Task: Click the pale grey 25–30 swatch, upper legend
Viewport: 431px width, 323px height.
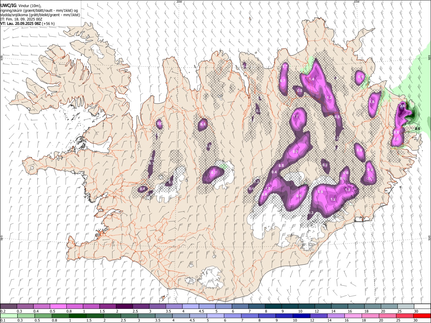Action: [405, 307]
